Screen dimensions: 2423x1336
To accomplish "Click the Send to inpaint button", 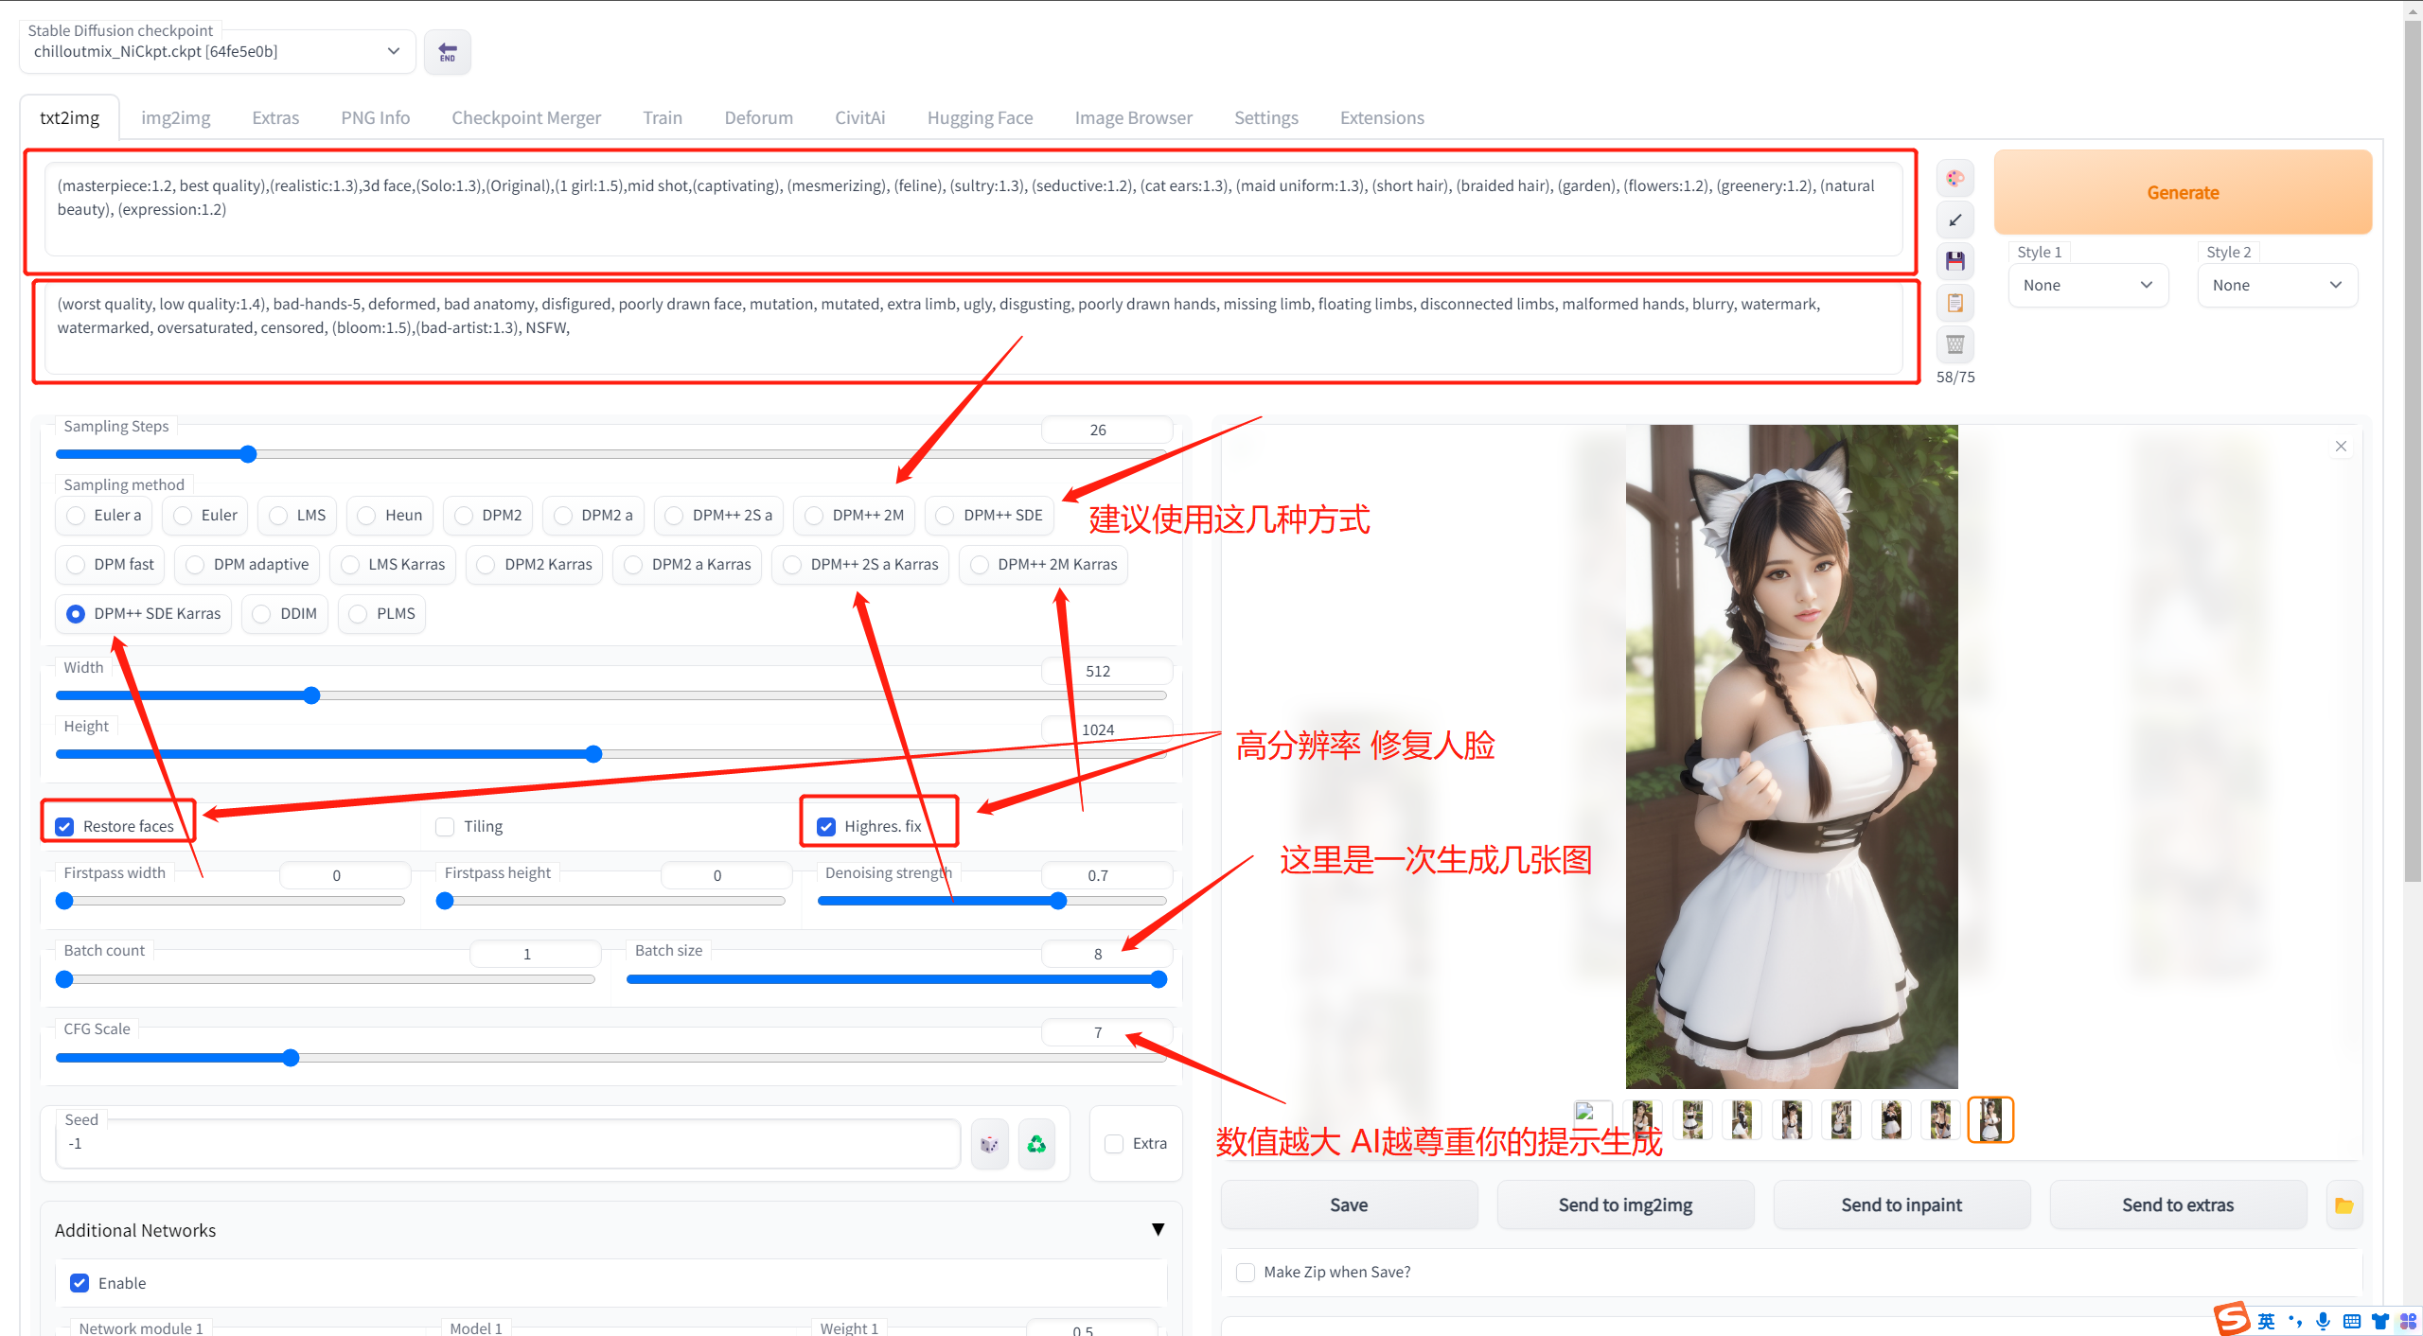I will (x=1901, y=1205).
